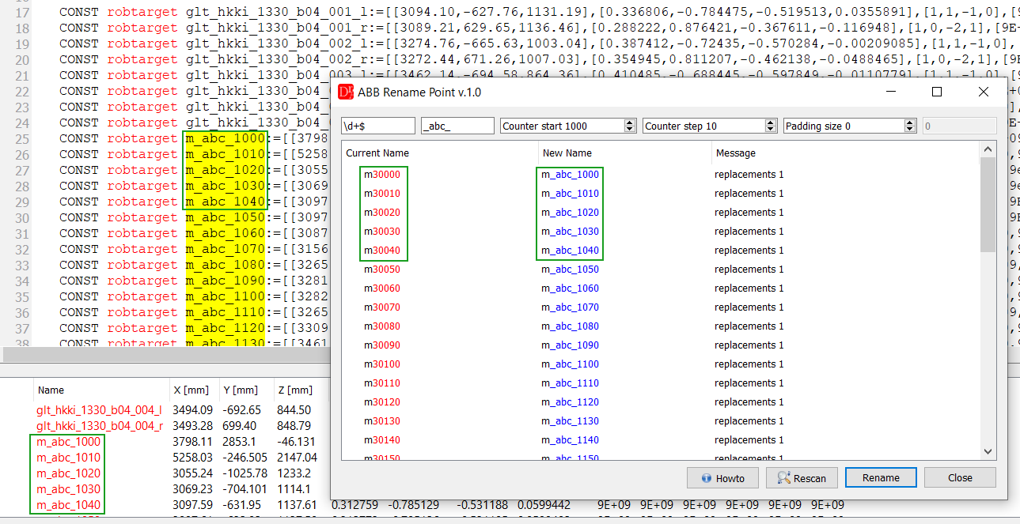Close the dialog using title bar X

pos(984,92)
